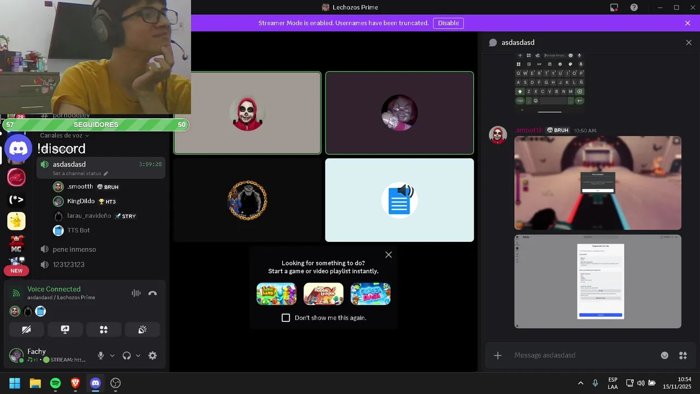This screenshot has width=700, height=394.
Task: Open the soundboard button
Action: 142,329
